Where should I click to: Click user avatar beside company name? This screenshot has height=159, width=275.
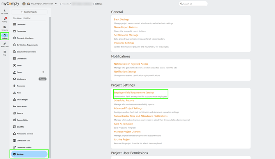pos(24,4)
